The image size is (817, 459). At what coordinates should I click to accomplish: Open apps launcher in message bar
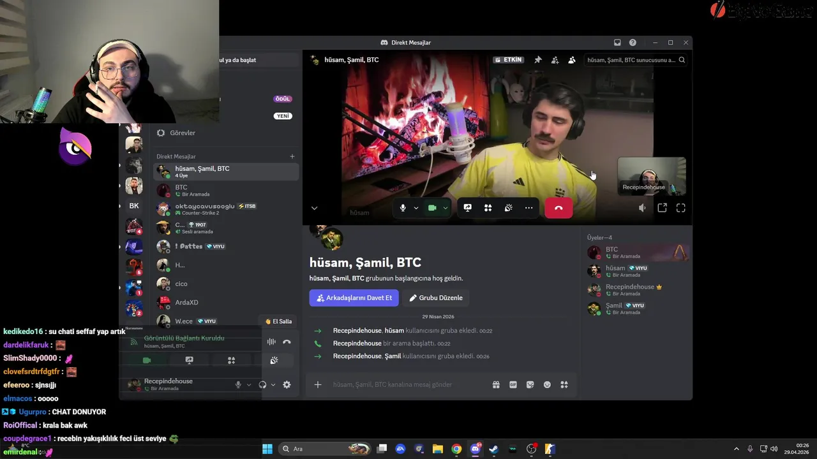pyautogui.click(x=564, y=384)
